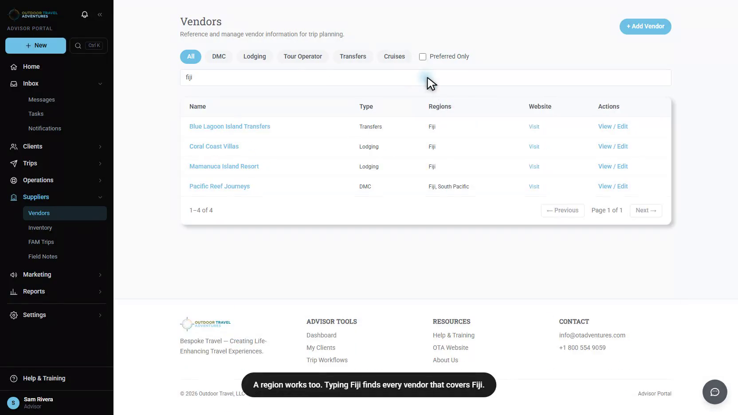The image size is (738, 415).
Task: Click the Settings gear icon
Action: 14,315
